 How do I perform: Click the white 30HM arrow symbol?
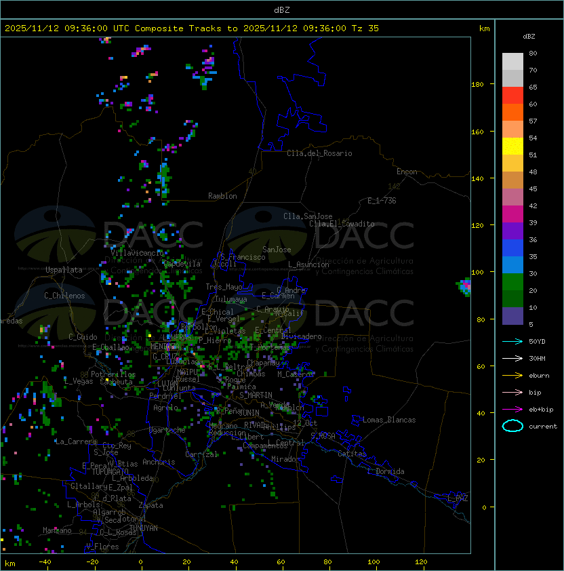[512, 359]
